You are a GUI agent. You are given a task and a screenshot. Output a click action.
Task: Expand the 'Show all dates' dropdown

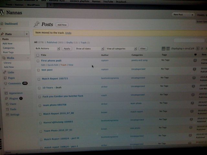(x=89, y=48)
